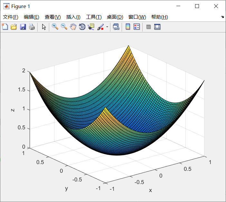Click the x axis label

tap(150, 190)
